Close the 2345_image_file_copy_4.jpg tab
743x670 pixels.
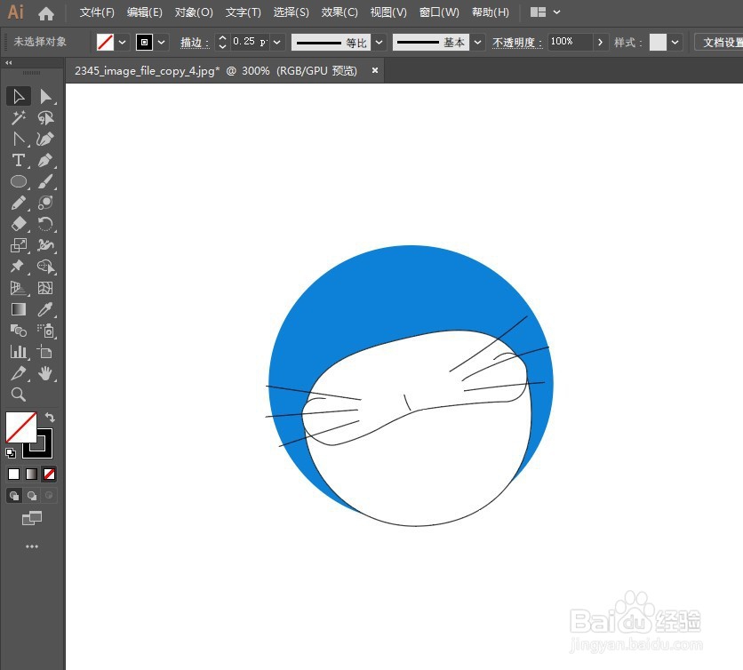375,70
